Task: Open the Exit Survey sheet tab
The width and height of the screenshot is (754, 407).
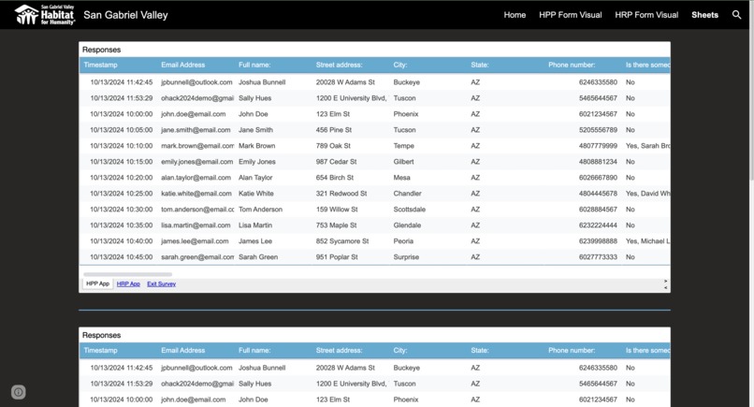Action: click(x=161, y=283)
